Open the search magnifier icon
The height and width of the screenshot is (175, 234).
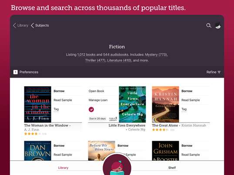[x=209, y=26]
